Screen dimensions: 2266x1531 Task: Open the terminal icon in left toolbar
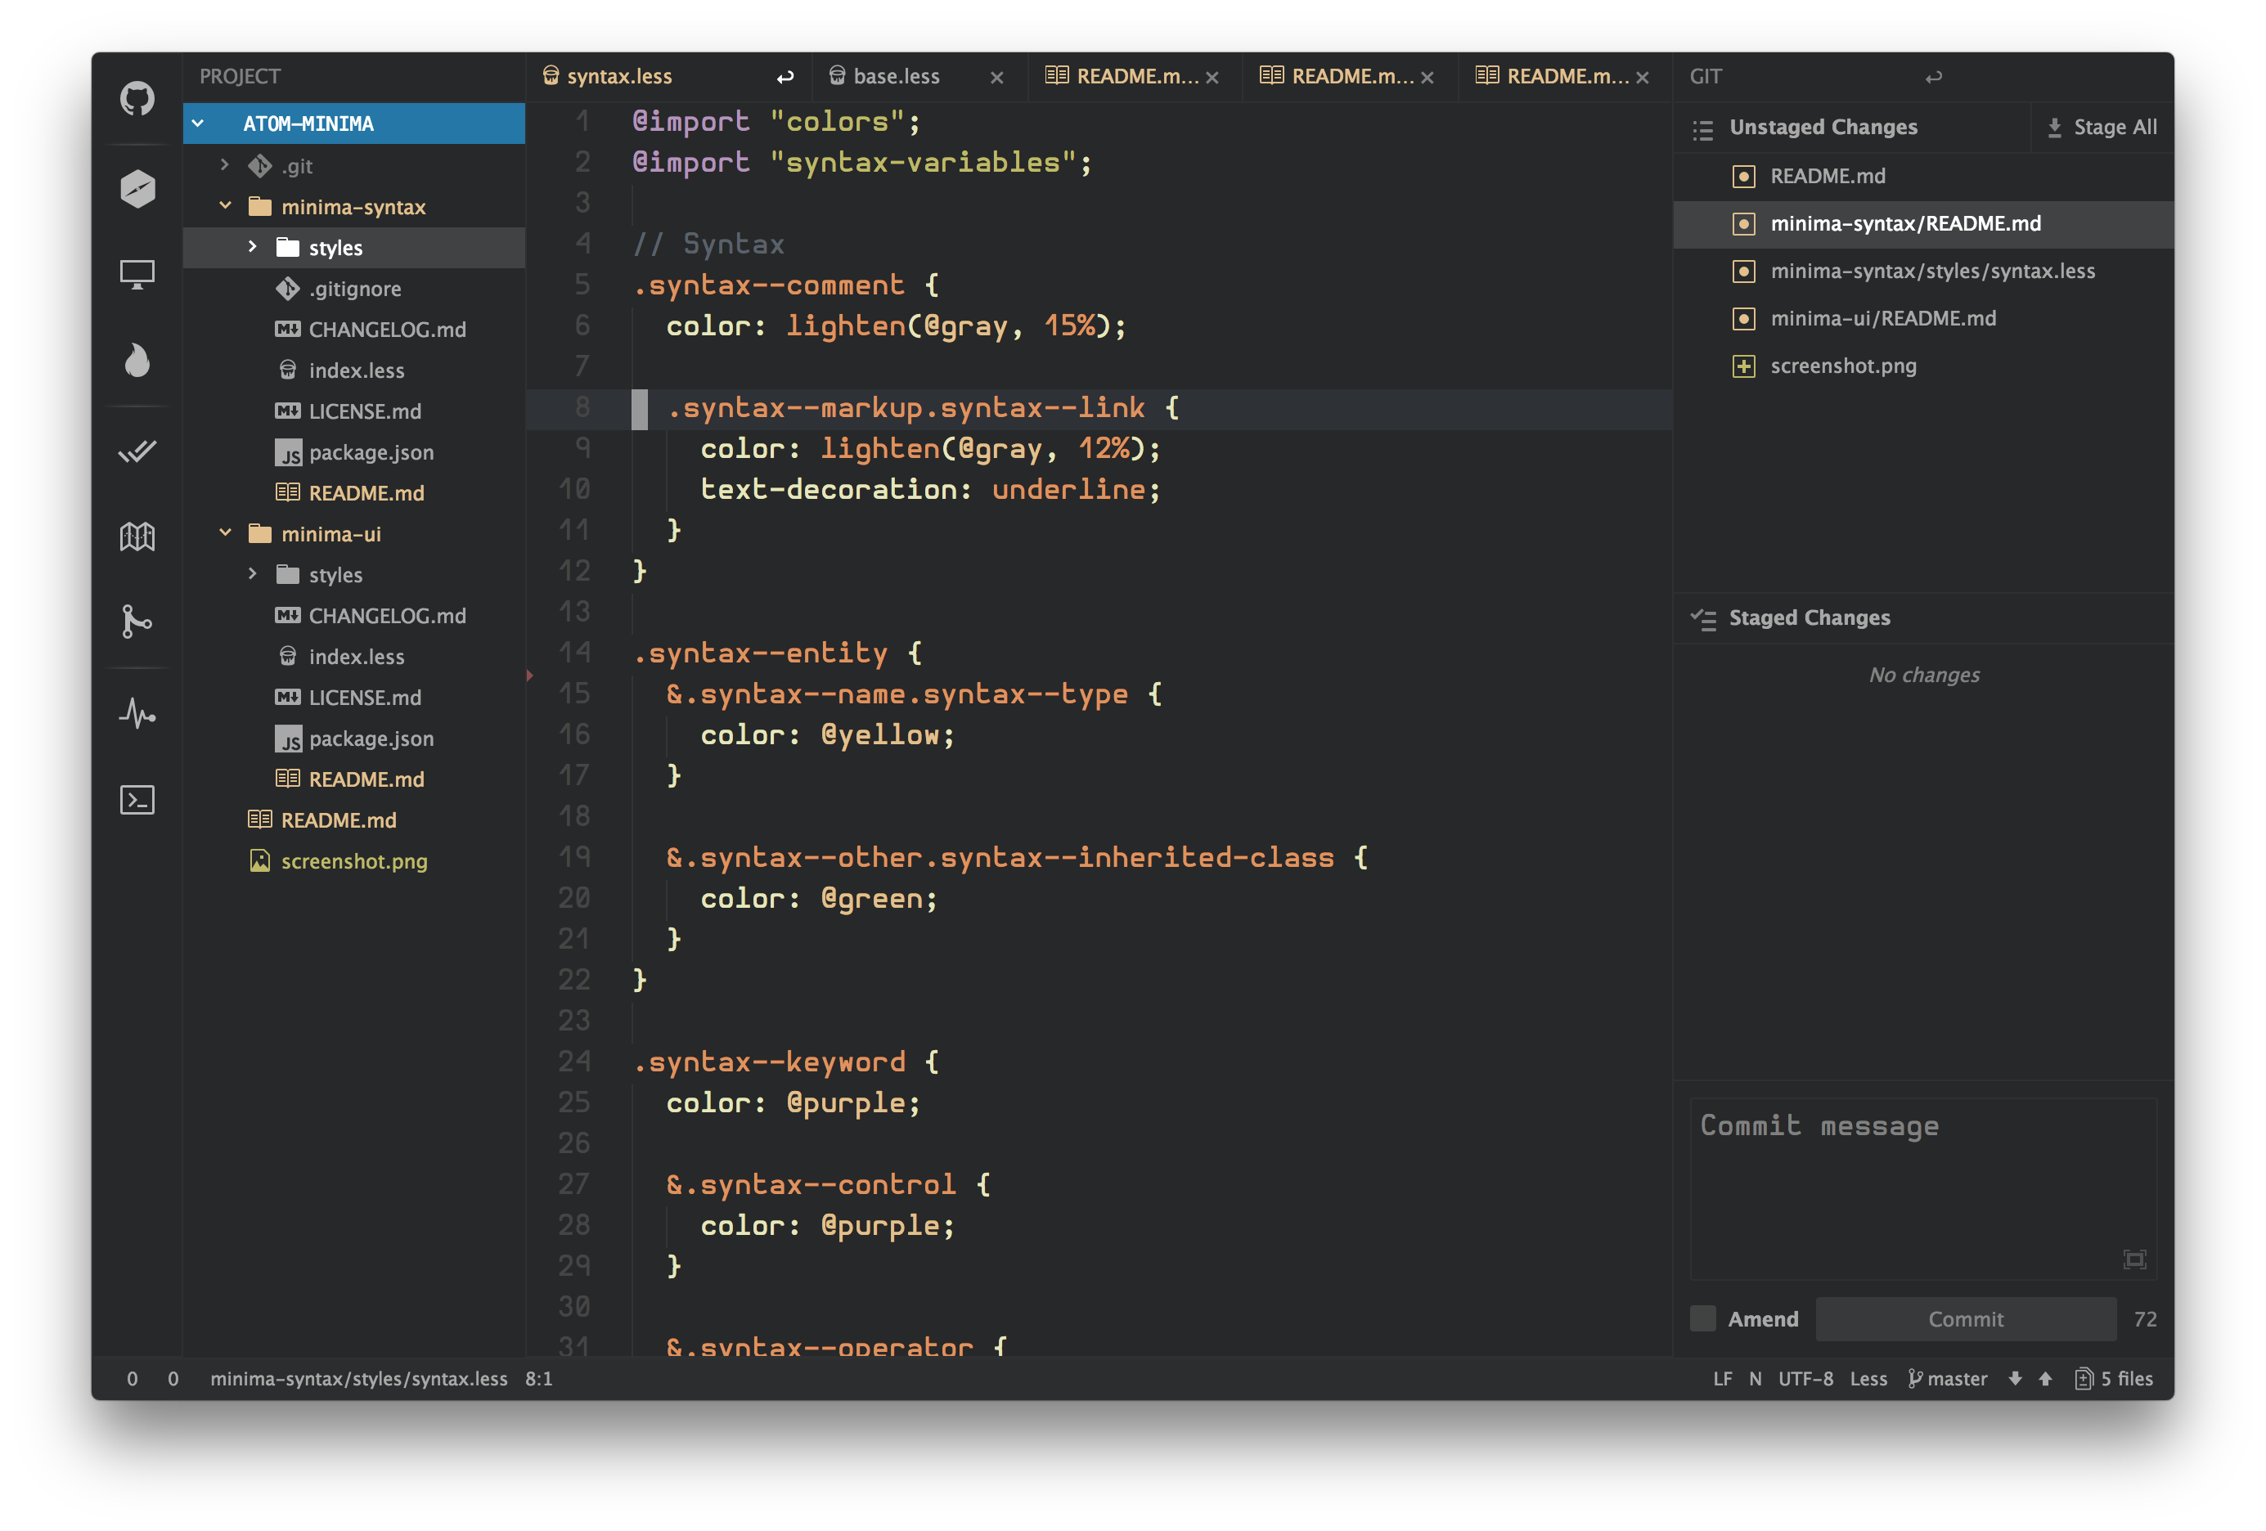pyautogui.click(x=137, y=800)
